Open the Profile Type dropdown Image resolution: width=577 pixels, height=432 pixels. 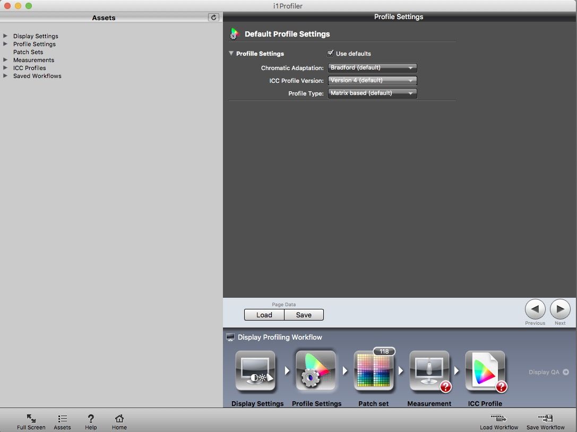[x=373, y=93]
